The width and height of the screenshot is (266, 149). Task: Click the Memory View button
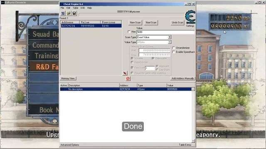pos(68,78)
